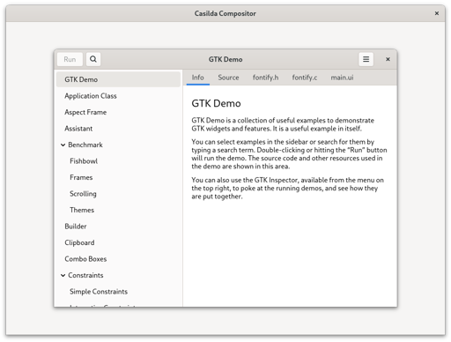Switch to the Source tab
The width and height of the screenshot is (451, 342).
pyautogui.click(x=228, y=78)
